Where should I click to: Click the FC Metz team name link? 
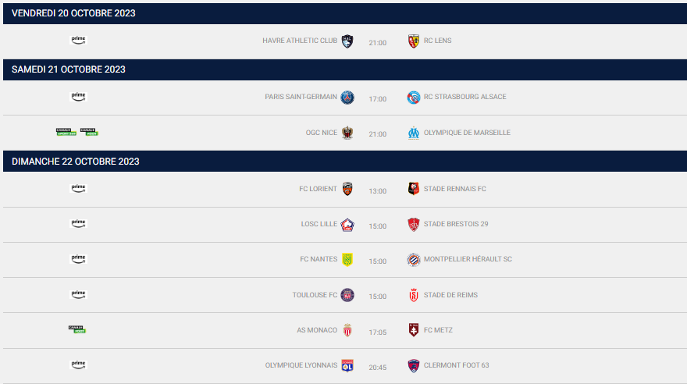[438, 330]
